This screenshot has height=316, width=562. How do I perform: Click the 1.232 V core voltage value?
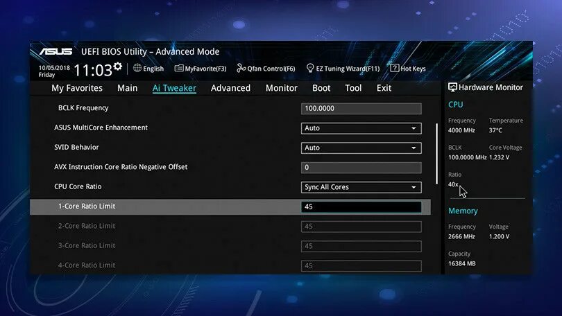[499, 157]
